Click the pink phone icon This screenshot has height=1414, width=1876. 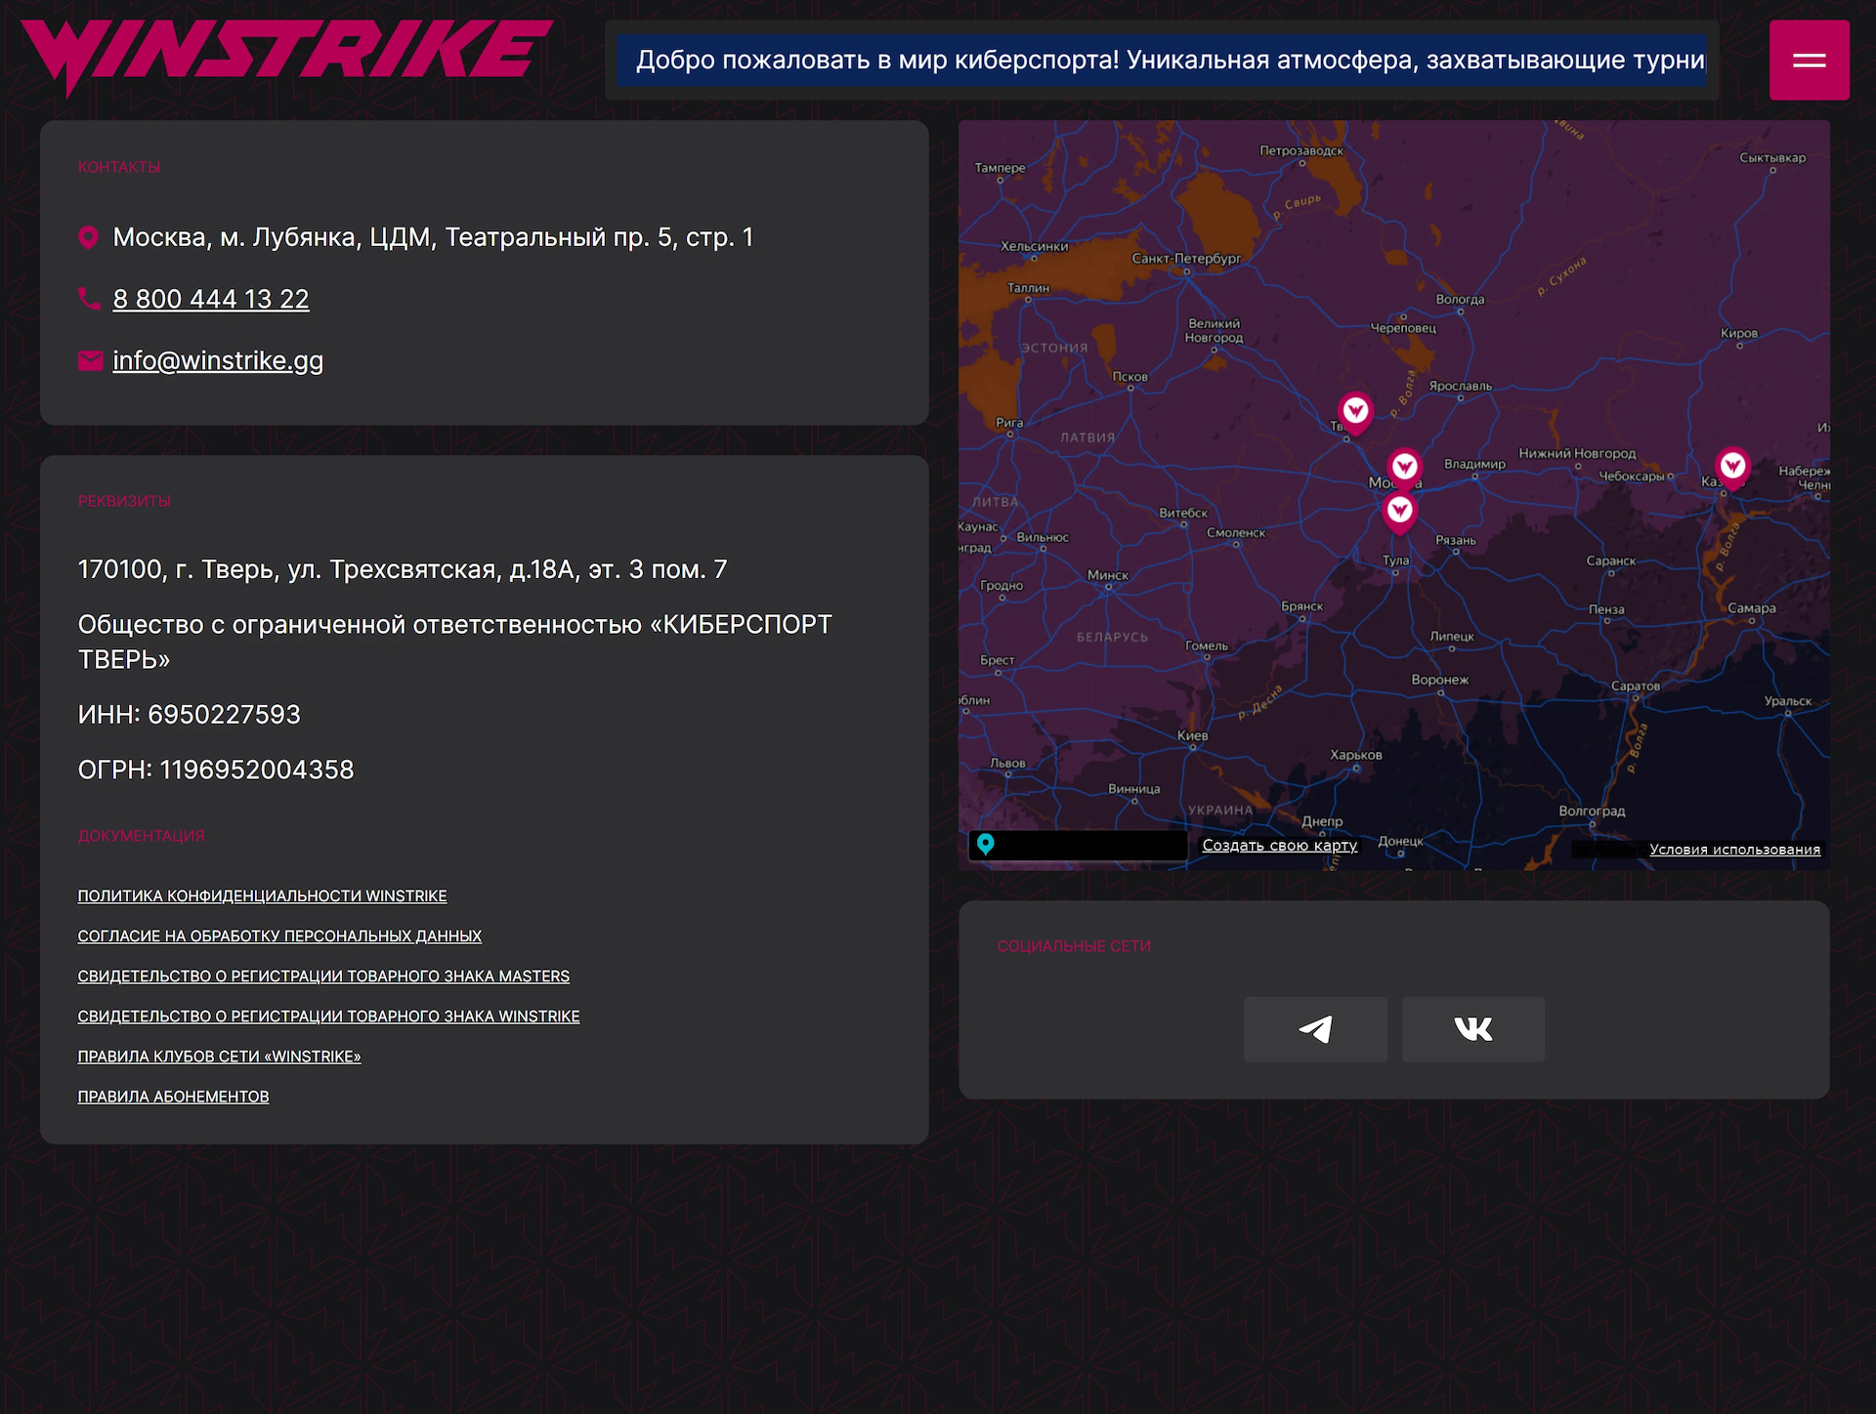click(89, 299)
